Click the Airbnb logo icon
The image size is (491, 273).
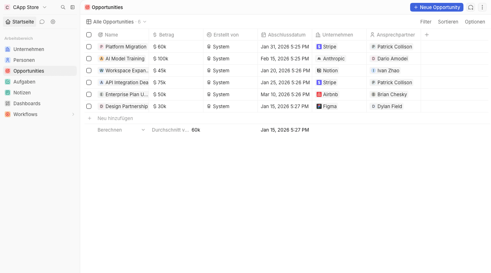tap(319, 94)
